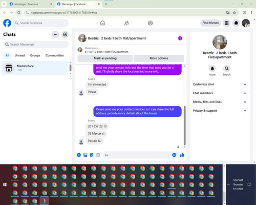The height and width of the screenshot is (205, 256).
Task: Choose a GIF icon in composer
Action: tap(98, 155)
